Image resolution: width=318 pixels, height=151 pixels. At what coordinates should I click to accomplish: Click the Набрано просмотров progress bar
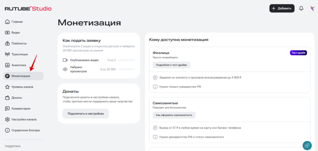point(127,69)
